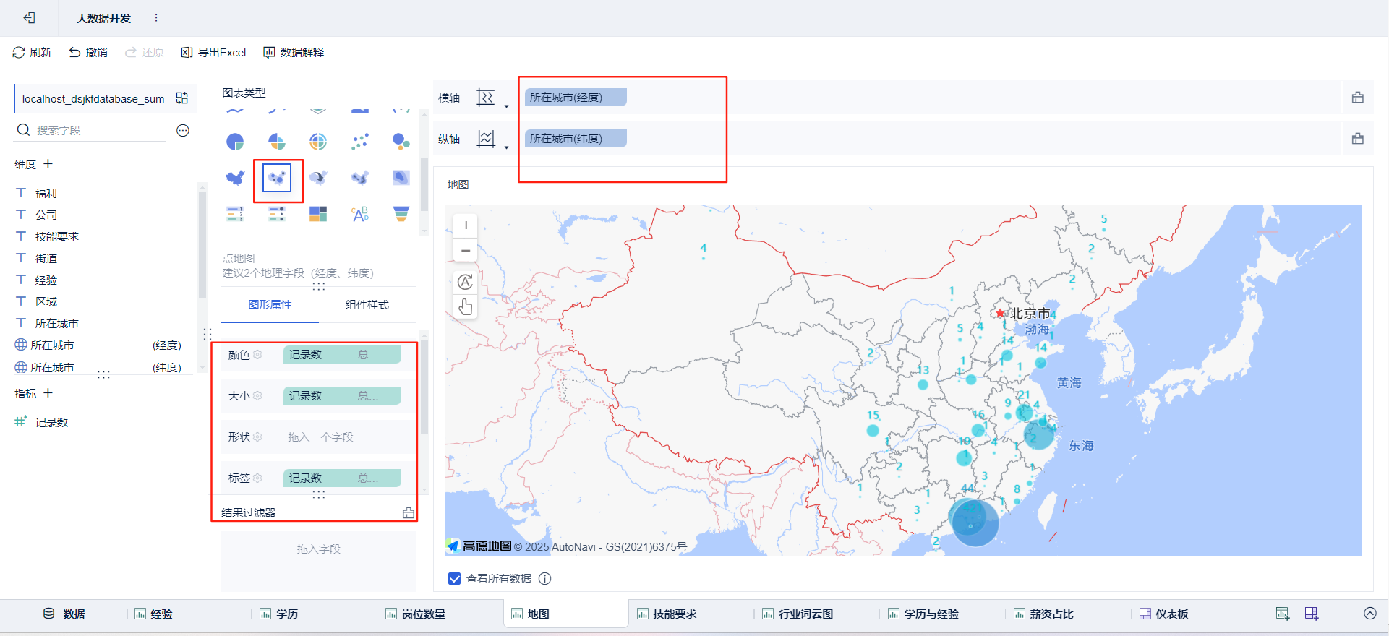Click the 记录数 field in the 大小 row
This screenshot has height=636, width=1389.
point(342,396)
